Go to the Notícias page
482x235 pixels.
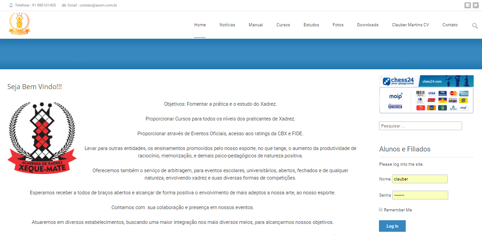[x=227, y=25]
